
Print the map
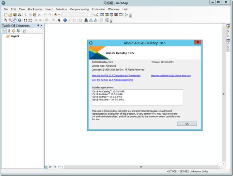pyautogui.click(x=19, y=15)
